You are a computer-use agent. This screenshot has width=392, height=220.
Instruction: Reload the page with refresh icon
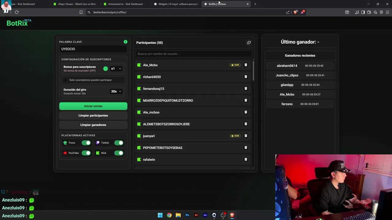tap(17, 12)
